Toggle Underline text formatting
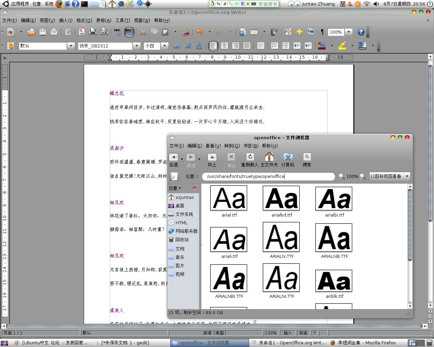The width and height of the screenshot is (434, 347). tap(199, 46)
